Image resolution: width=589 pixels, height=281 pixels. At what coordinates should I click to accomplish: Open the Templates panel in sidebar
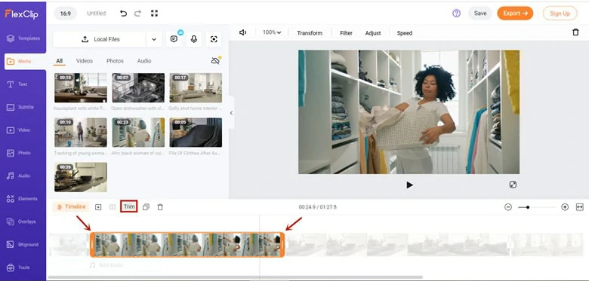23,38
